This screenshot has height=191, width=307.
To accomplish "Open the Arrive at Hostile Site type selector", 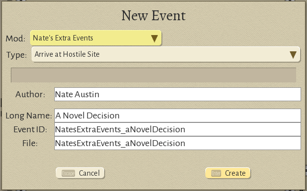I will click(x=166, y=54).
